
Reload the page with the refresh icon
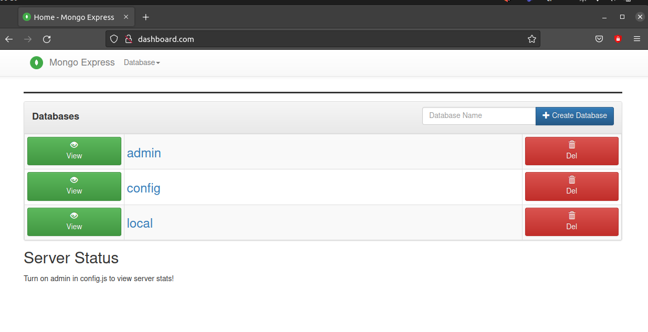(47, 39)
